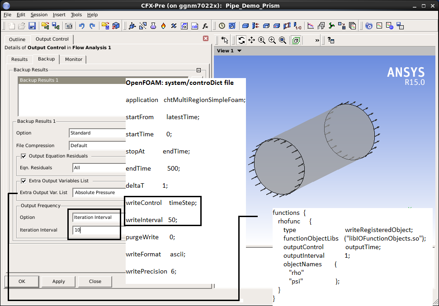The image size is (439, 306).
Task: Activate the rotate view tool
Action: pyautogui.click(x=241, y=40)
